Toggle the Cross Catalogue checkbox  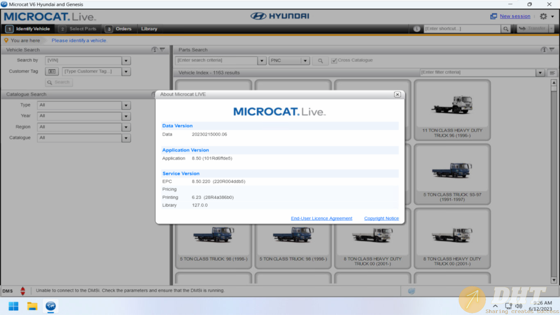[x=334, y=60]
